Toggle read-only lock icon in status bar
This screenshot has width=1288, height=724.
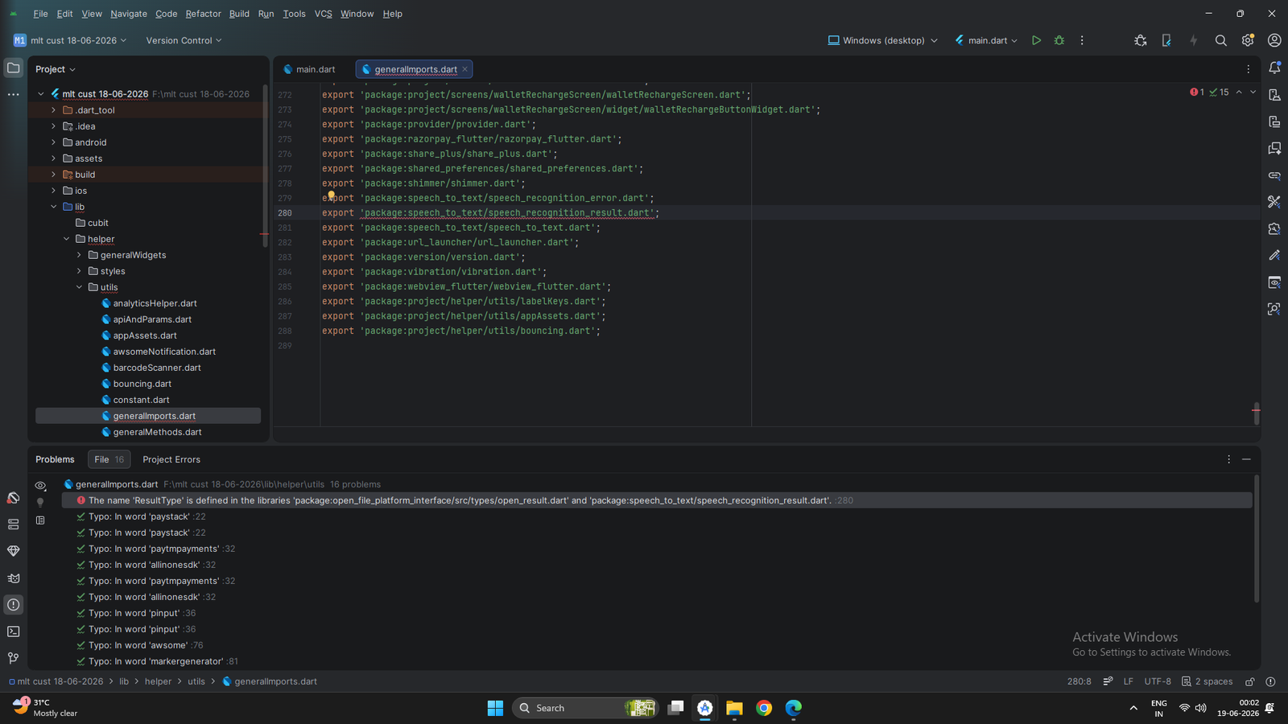click(1250, 681)
